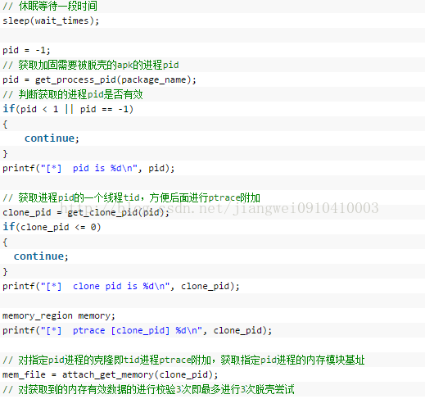Click the if(pid < 1 || pid == -1) condition
Viewport: 425px width, 399px height.
click(68, 109)
